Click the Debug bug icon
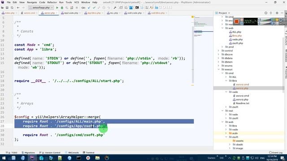Screen dimensions: 287x161 click(62, 8)
